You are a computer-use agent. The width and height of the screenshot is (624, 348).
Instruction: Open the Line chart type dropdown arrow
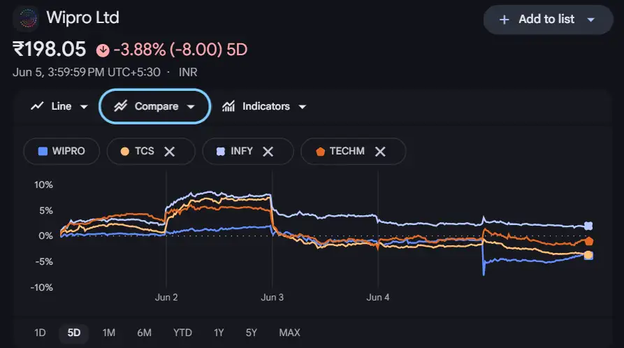click(84, 107)
